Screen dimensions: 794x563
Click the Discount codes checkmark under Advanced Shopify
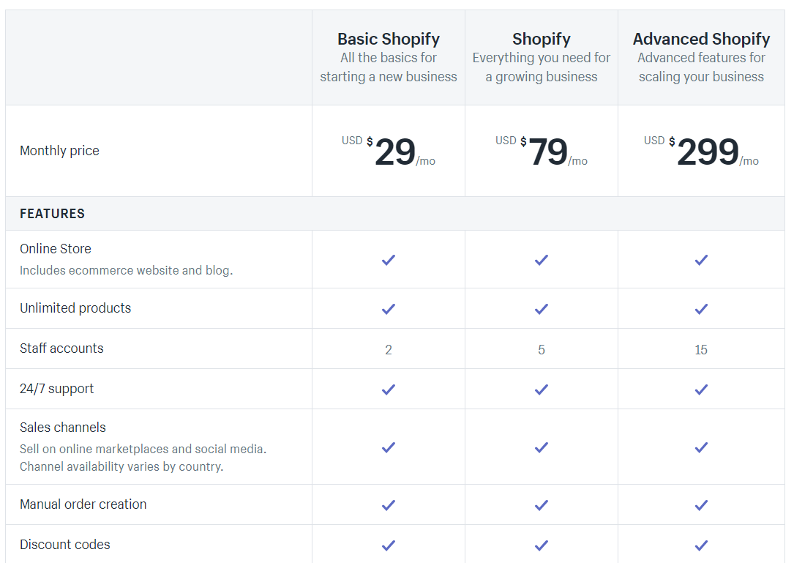(701, 545)
